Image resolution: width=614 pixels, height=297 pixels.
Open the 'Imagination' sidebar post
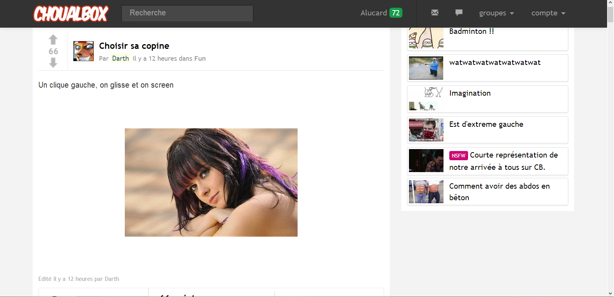470,93
